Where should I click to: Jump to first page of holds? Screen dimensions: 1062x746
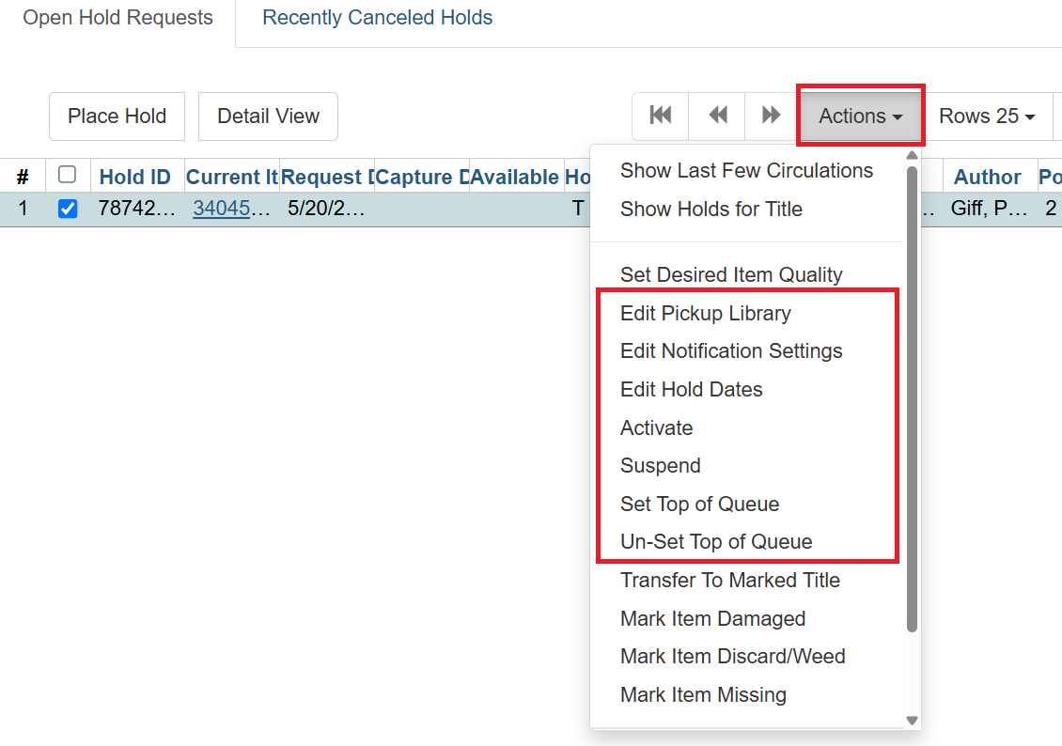(x=660, y=115)
